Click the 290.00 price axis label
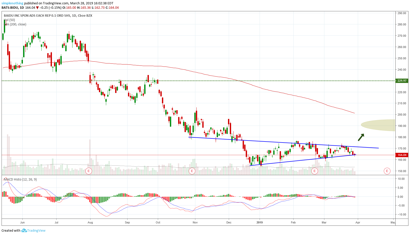The height and width of the screenshot is (235, 410). click(402, 13)
